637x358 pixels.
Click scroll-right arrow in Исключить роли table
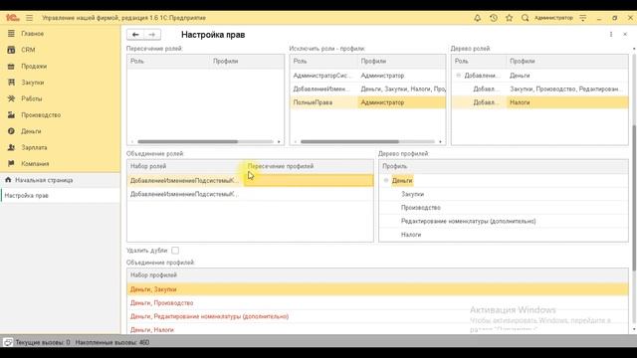pyautogui.click(x=440, y=141)
